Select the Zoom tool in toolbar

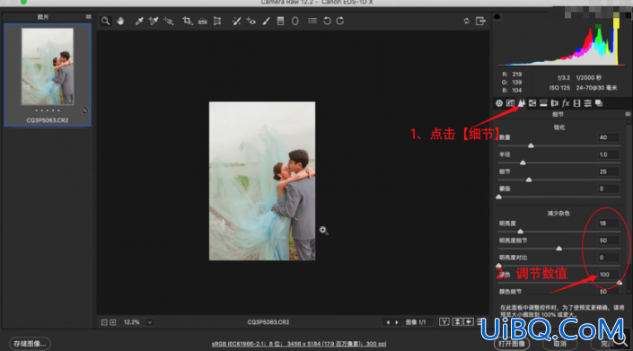(x=105, y=21)
